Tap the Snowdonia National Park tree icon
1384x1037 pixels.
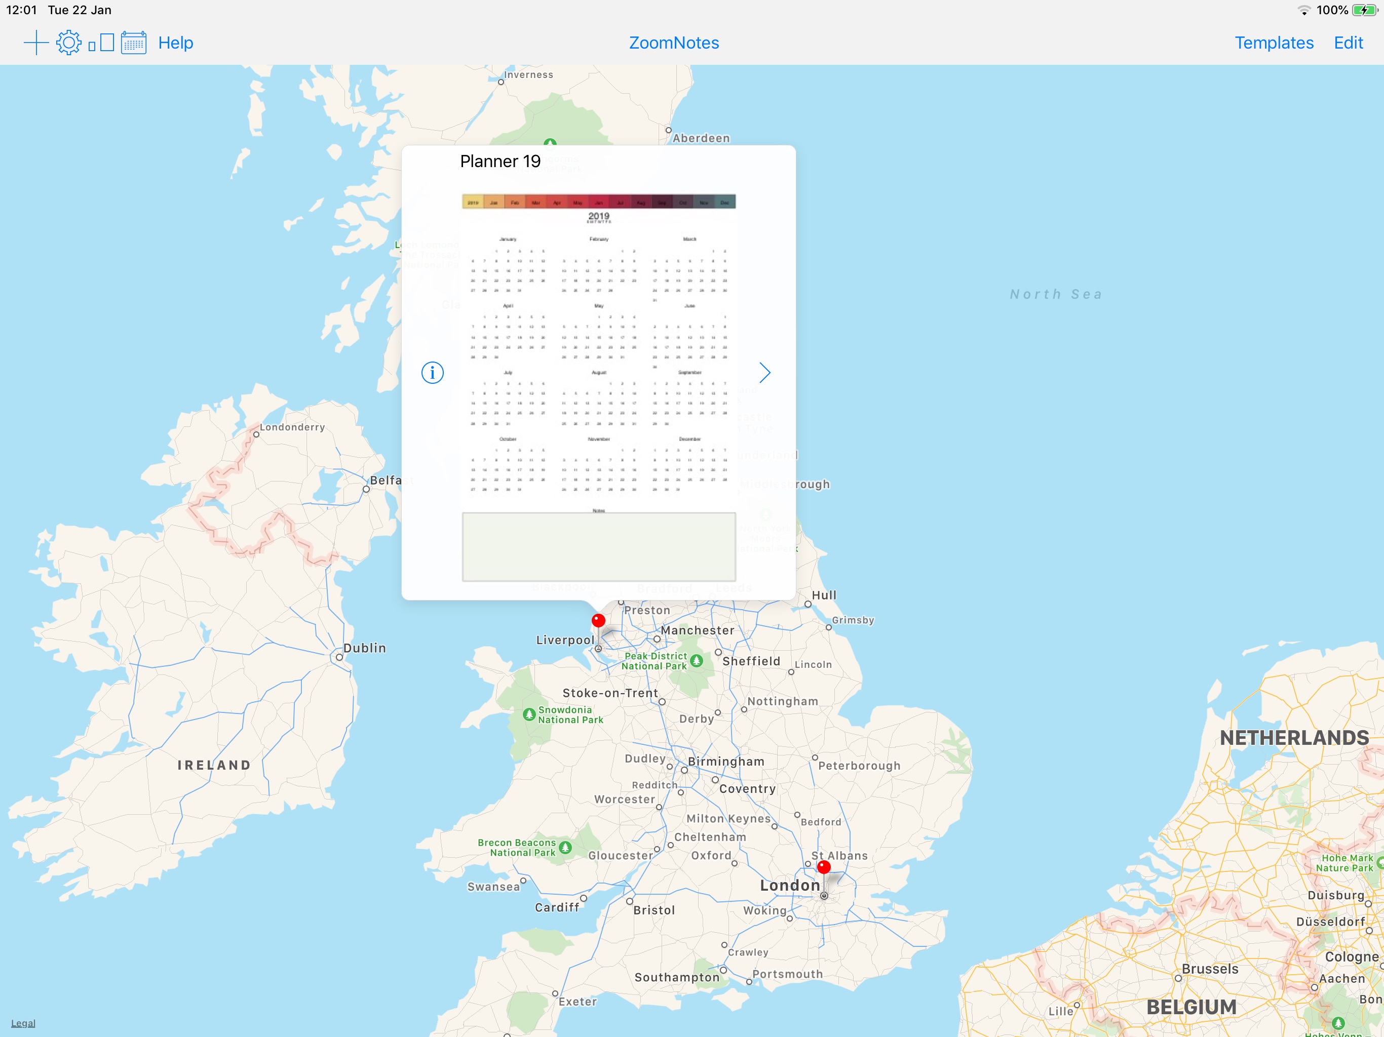tap(529, 713)
